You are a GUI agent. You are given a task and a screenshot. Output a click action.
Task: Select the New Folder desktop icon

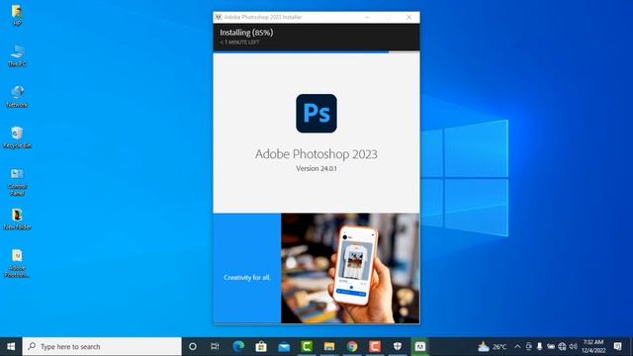[x=17, y=219]
